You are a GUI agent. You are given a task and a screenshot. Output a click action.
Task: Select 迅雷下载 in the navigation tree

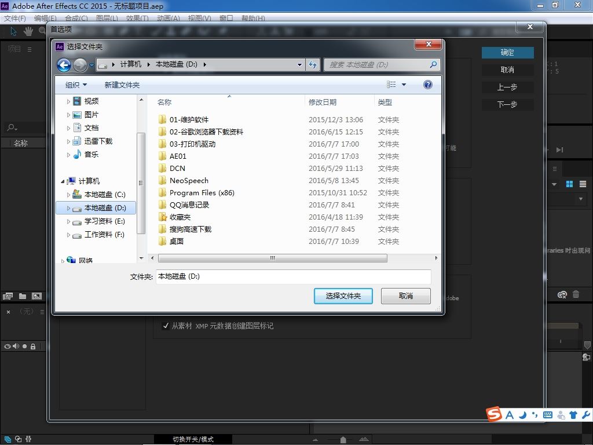(98, 141)
